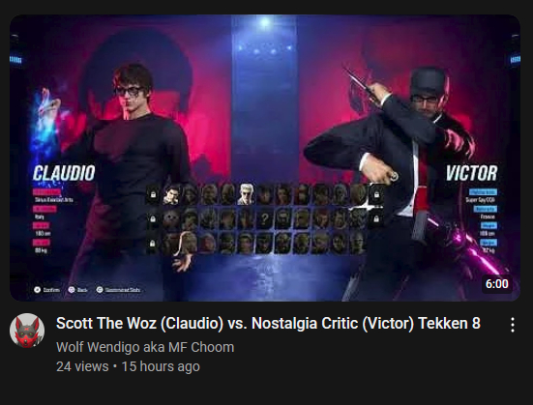
Task: Select the white-haired sunglasses character portrait
Action: (246, 194)
